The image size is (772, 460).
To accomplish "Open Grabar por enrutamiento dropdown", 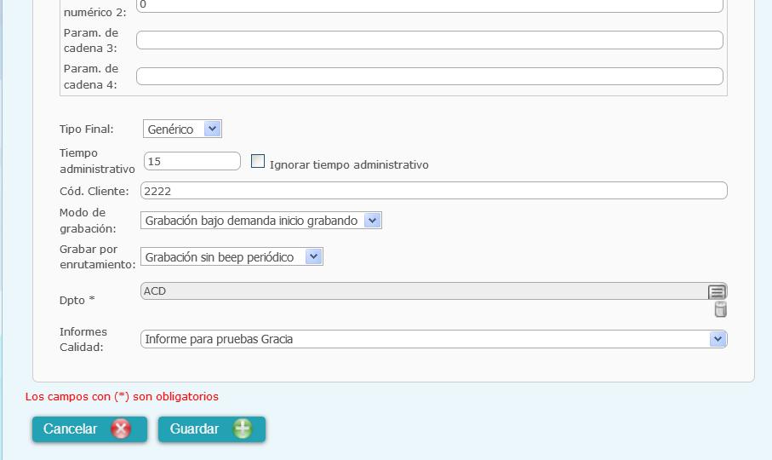I will click(x=232, y=256).
